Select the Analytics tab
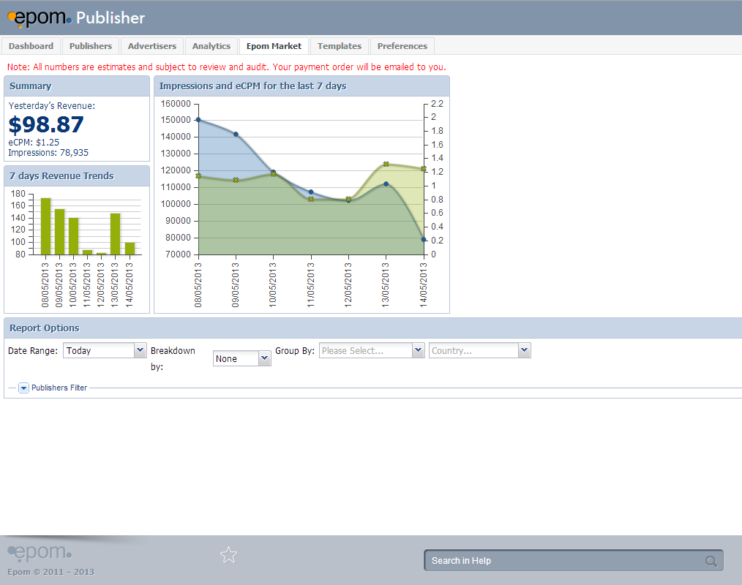 [x=211, y=46]
